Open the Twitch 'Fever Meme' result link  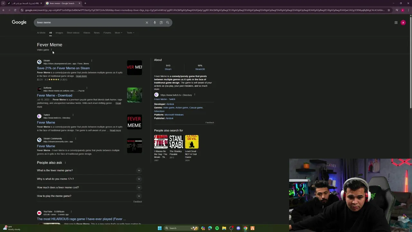(x=46, y=122)
